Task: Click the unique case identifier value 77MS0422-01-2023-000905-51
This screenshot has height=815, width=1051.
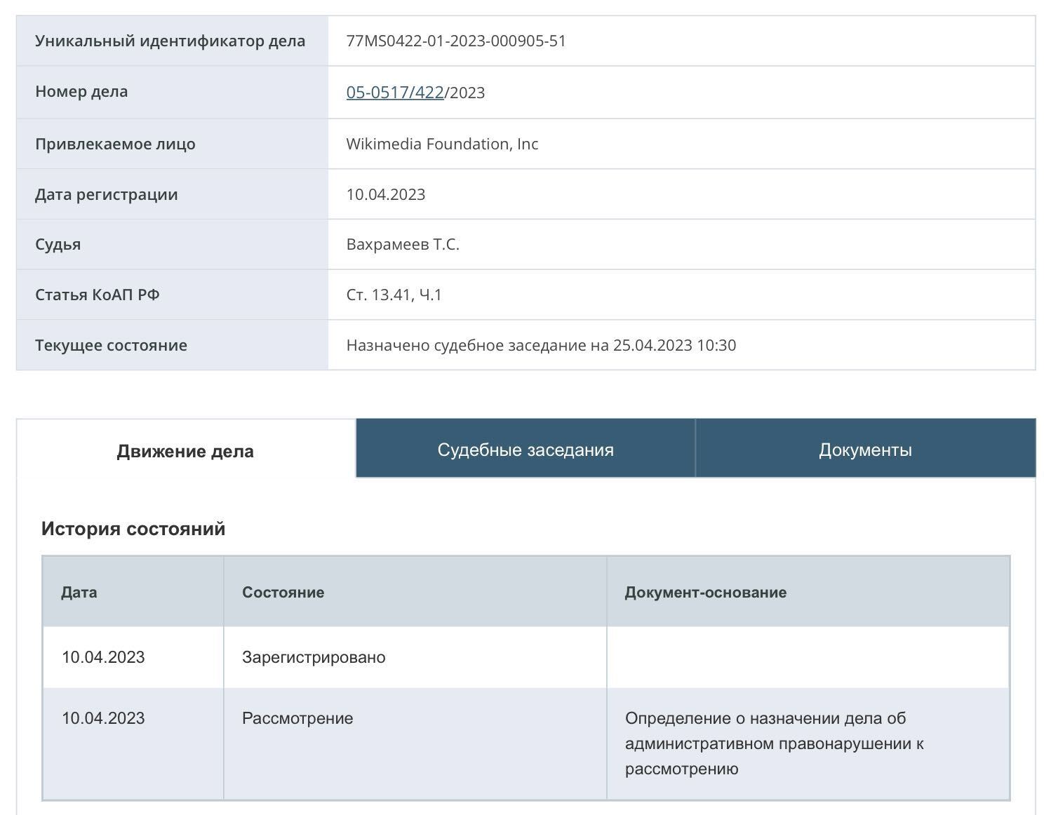Action: [x=456, y=41]
